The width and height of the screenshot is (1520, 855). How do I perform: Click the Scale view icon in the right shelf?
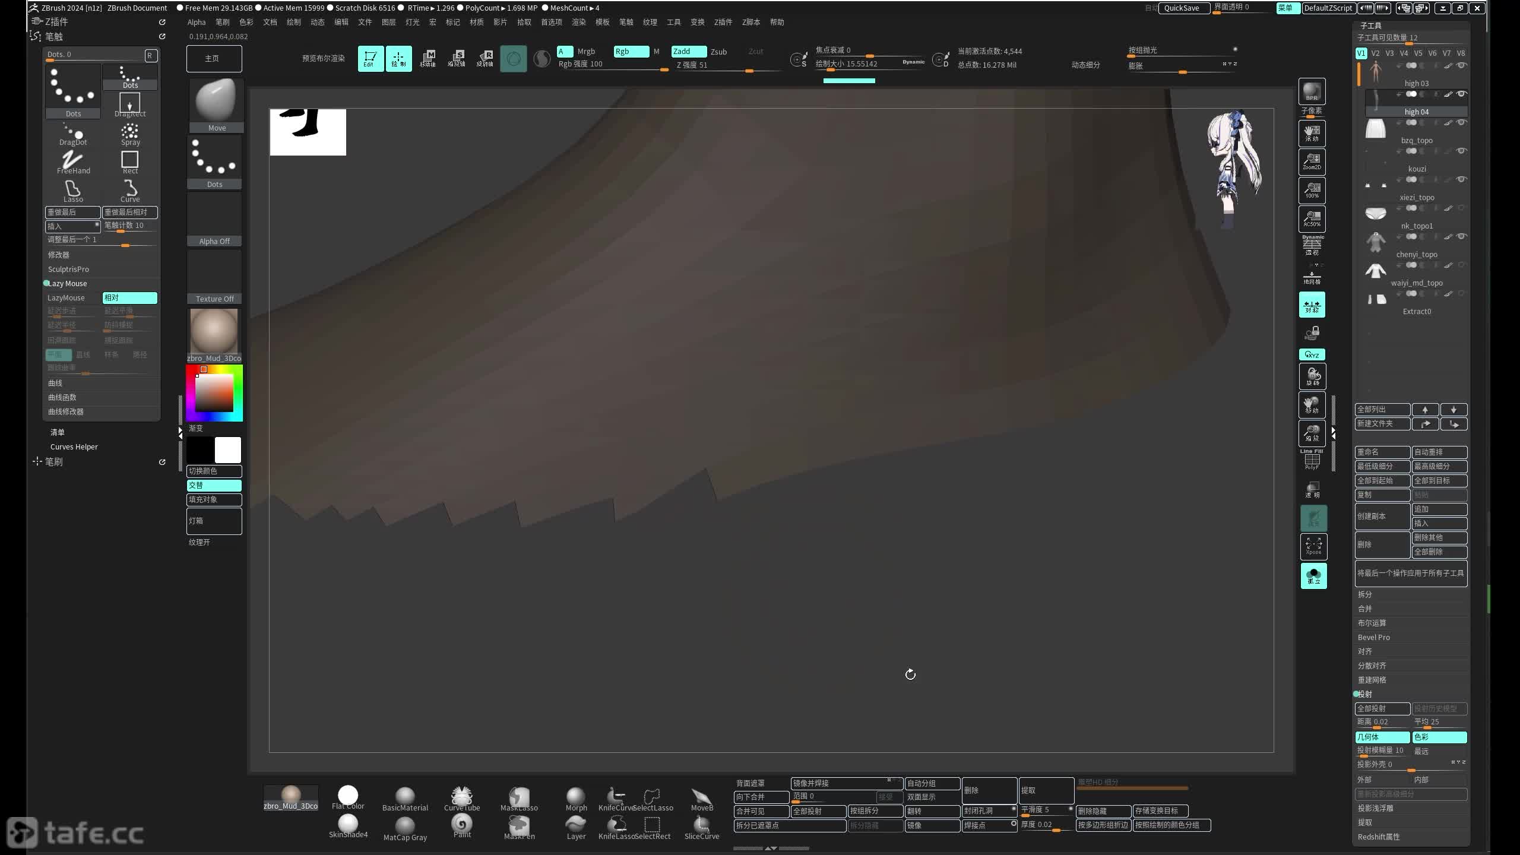[1312, 433]
